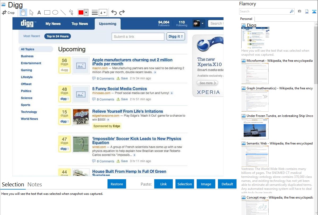Click the redo arrow
The width and height of the screenshot is (318, 215).
coord(122,12)
